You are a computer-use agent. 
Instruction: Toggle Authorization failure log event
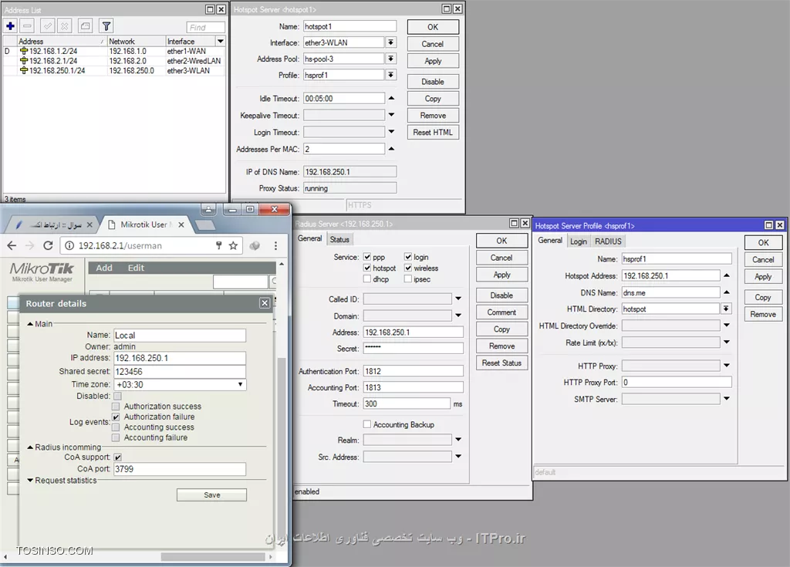coord(116,417)
